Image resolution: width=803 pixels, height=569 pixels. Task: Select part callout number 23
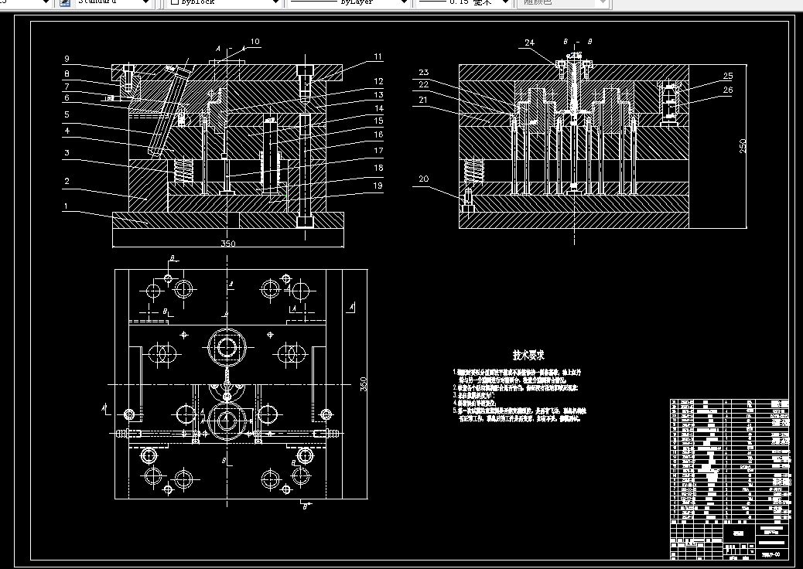coord(423,72)
